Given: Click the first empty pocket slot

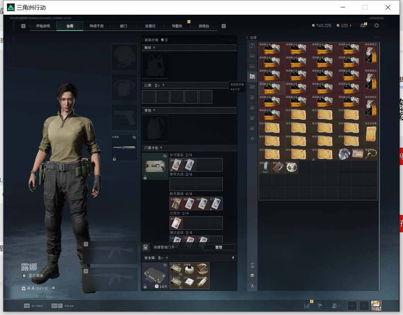Looking at the screenshot, I should click(x=149, y=97).
